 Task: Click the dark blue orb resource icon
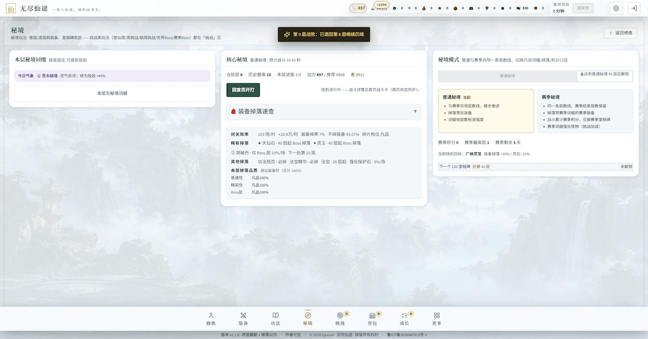coord(503,8)
